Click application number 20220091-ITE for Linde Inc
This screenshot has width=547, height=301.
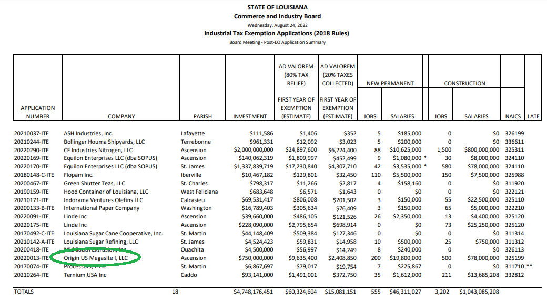pos(32,216)
